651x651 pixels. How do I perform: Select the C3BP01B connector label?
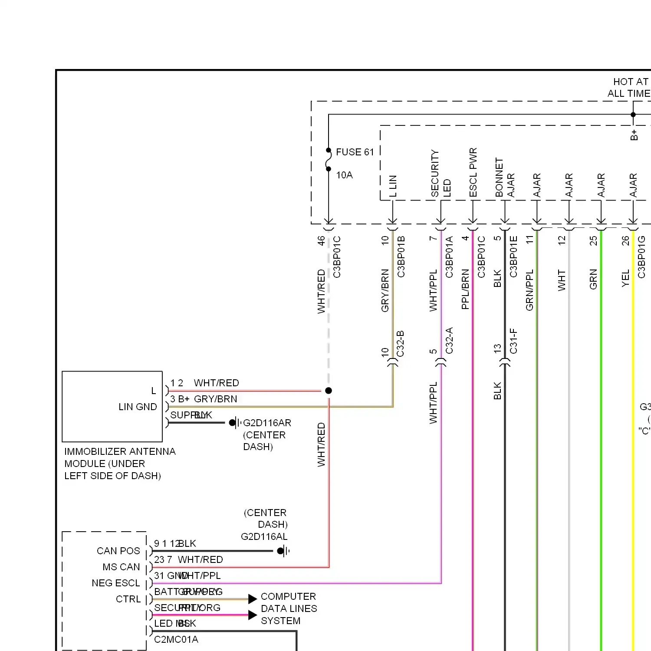(401, 256)
